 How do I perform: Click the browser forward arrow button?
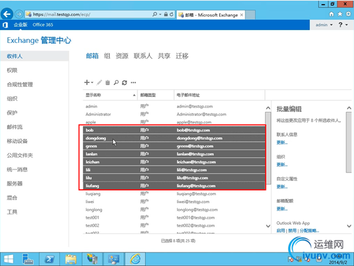click(19, 15)
